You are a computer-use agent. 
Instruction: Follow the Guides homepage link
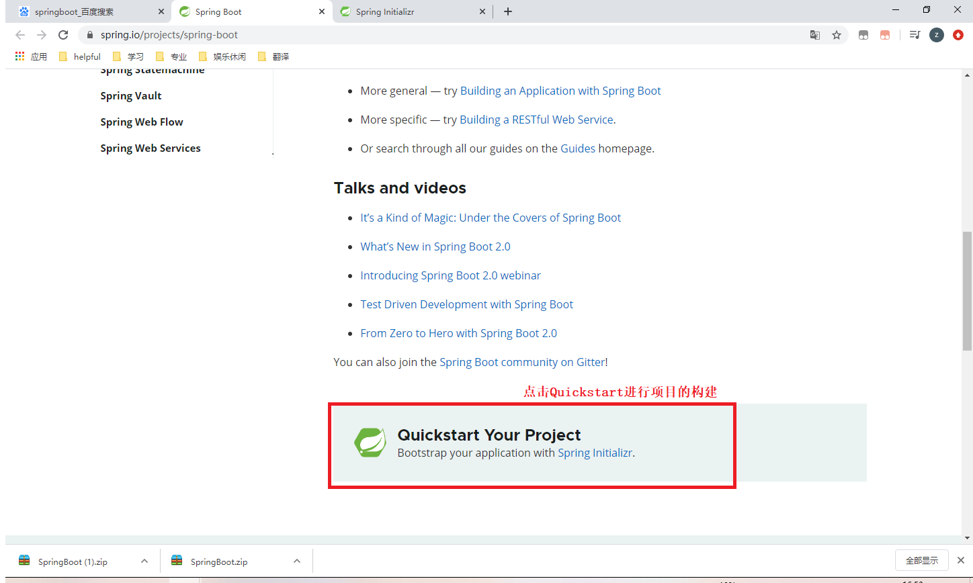[578, 148]
